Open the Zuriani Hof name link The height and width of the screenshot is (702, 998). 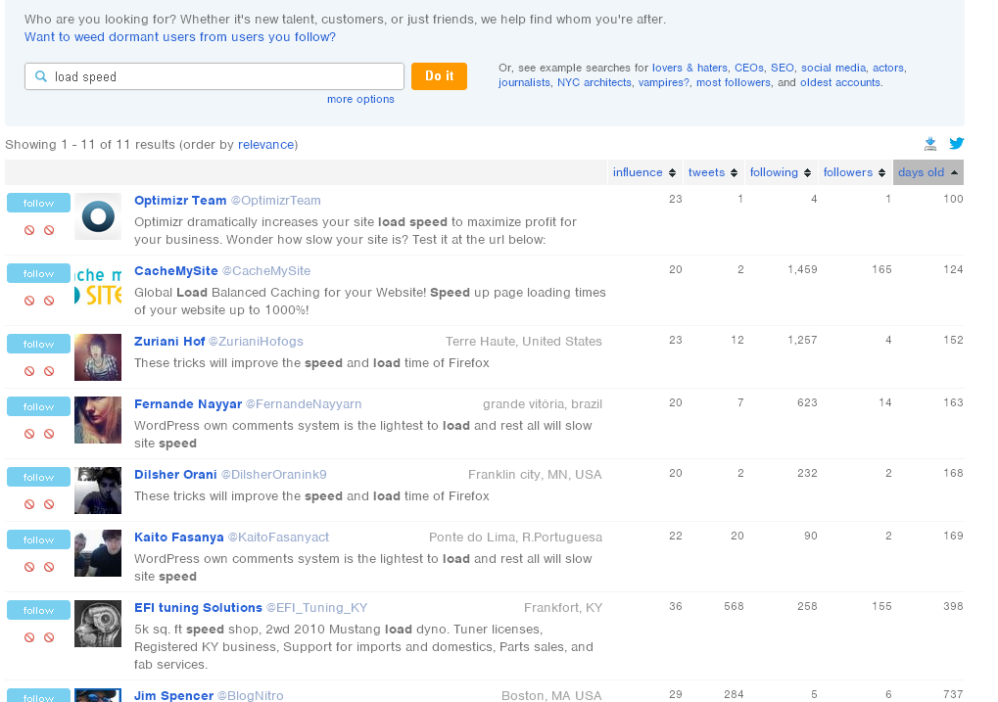coord(169,342)
